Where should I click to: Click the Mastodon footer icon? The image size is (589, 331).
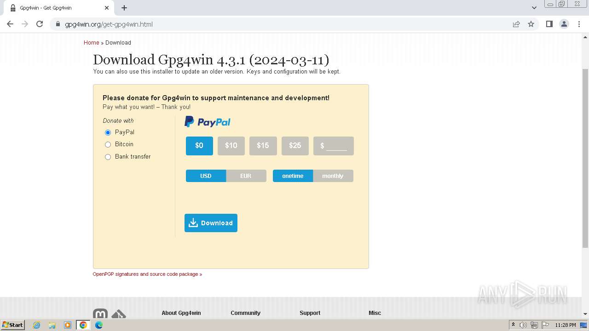coord(100,314)
